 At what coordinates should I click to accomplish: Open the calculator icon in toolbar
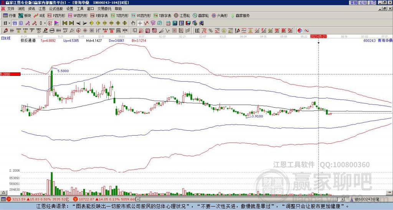(175, 23)
